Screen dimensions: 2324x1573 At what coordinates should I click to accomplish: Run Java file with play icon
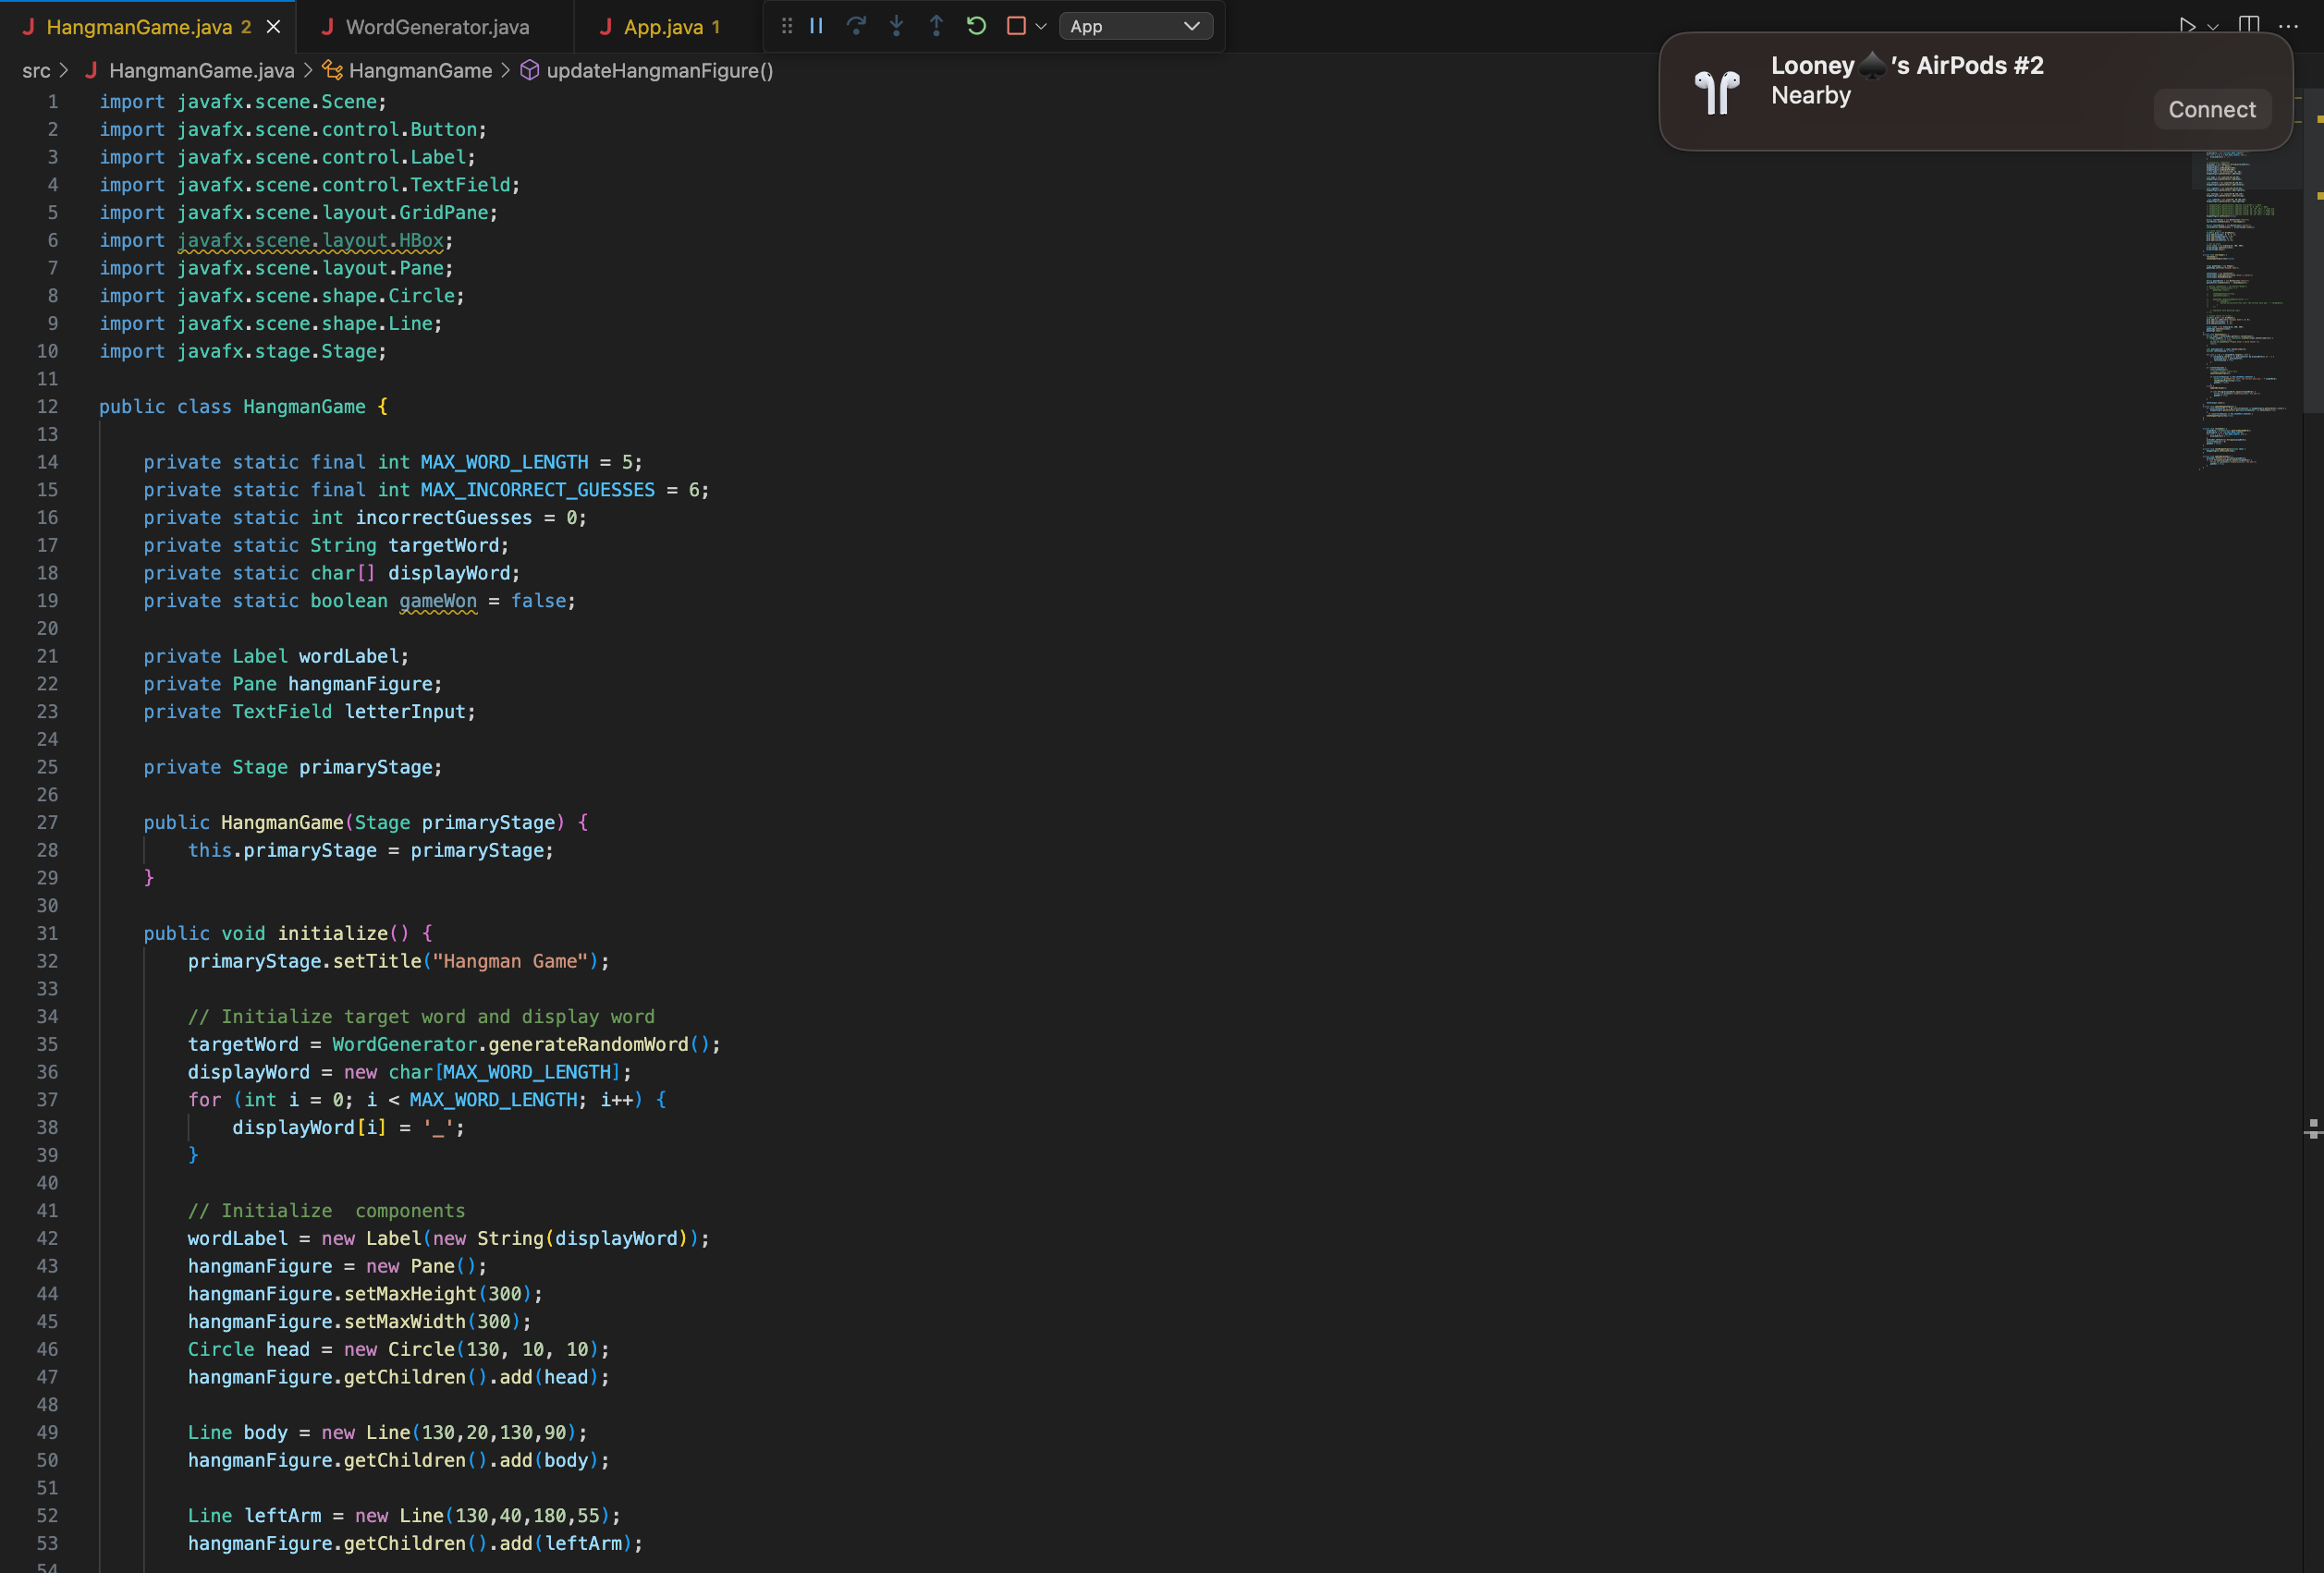click(2188, 26)
